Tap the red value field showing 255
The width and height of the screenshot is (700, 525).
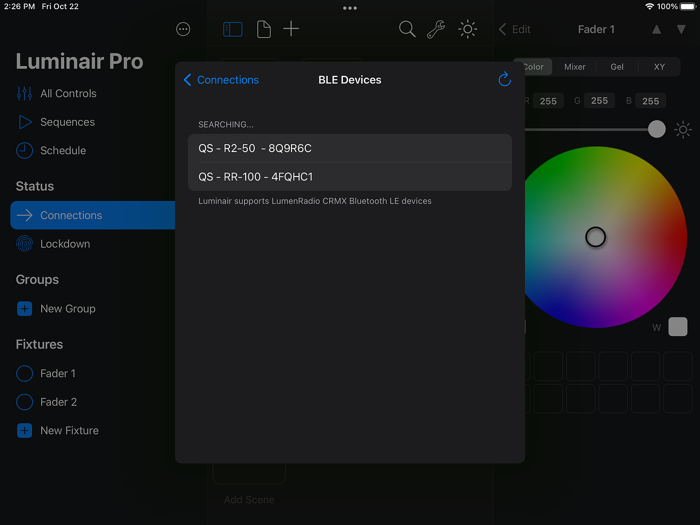[548, 101]
